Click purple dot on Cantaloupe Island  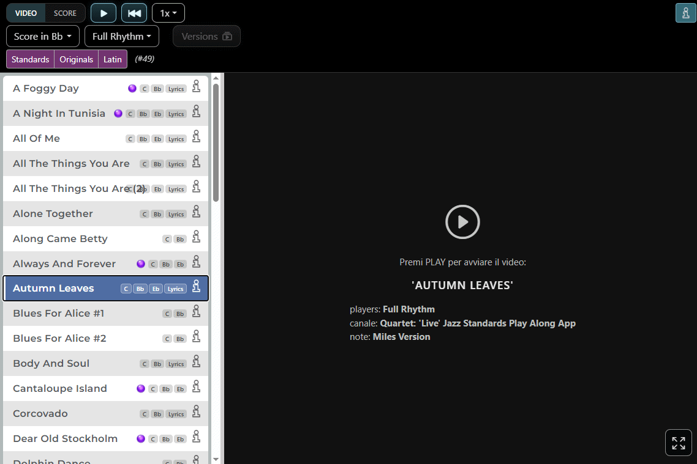pos(141,389)
